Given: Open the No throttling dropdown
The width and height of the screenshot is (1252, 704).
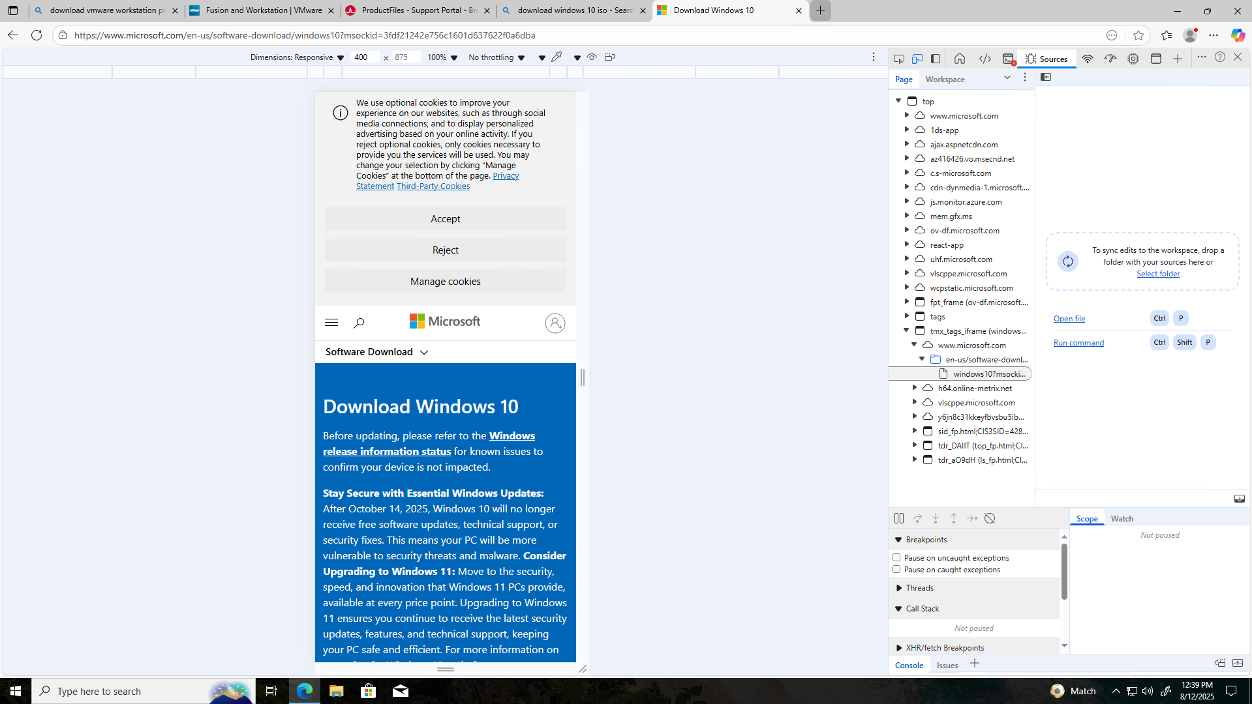Looking at the screenshot, I should pyautogui.click(x=496, y=57).
